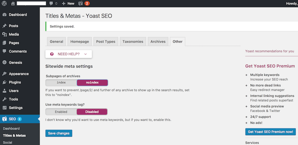Image resolution: width=298 pixels, height=145 pixels.
Task: Expand the NEED HELP? panel
Action: point(69,54)
